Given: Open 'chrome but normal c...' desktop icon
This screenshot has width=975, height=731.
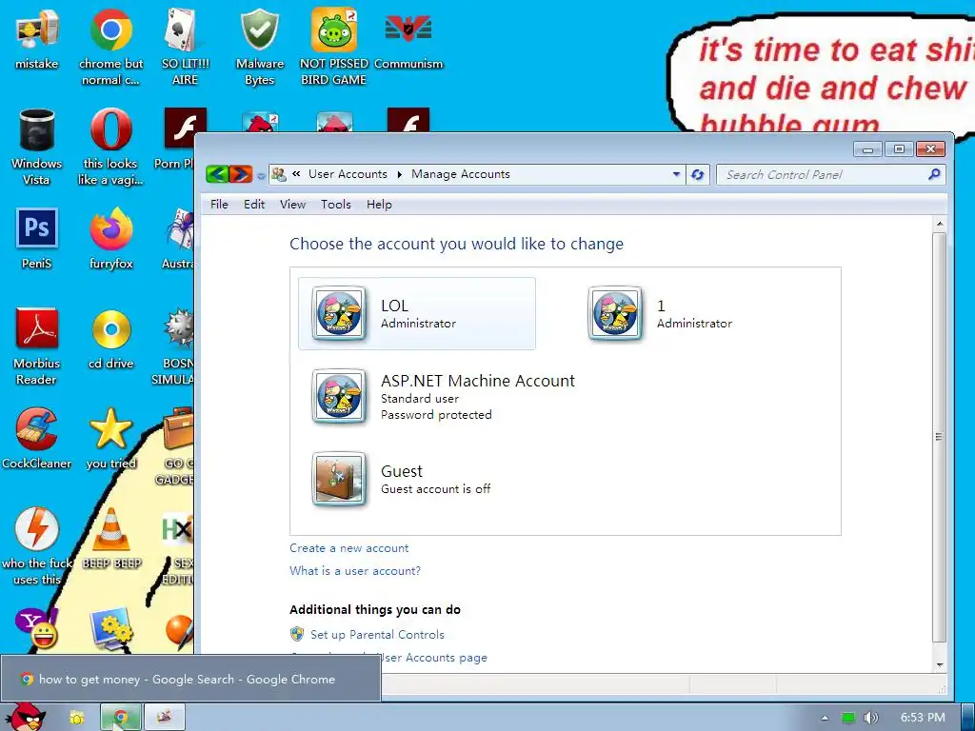Looking at the screenshot, I should [110, 47].
